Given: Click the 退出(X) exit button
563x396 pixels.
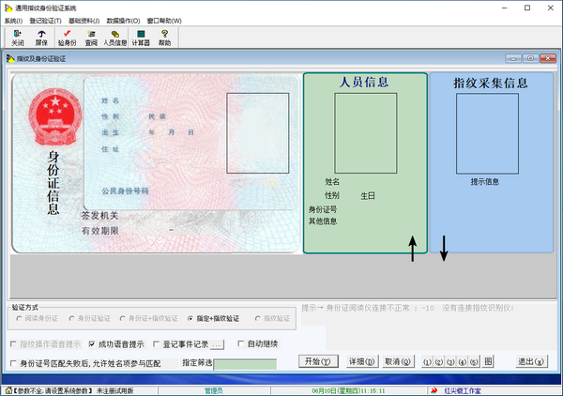Looking at the screenshot, I should click(x=531, y=361).
